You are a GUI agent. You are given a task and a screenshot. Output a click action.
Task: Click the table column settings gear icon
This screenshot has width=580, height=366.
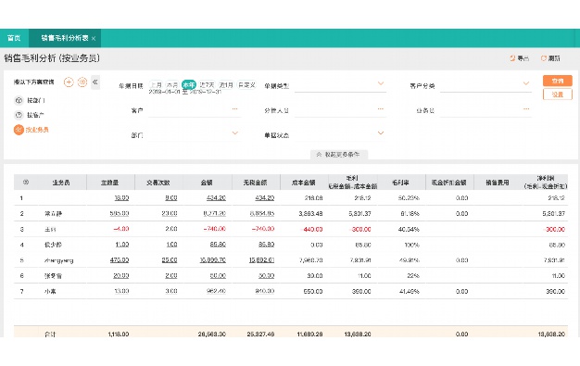[26, 183]
